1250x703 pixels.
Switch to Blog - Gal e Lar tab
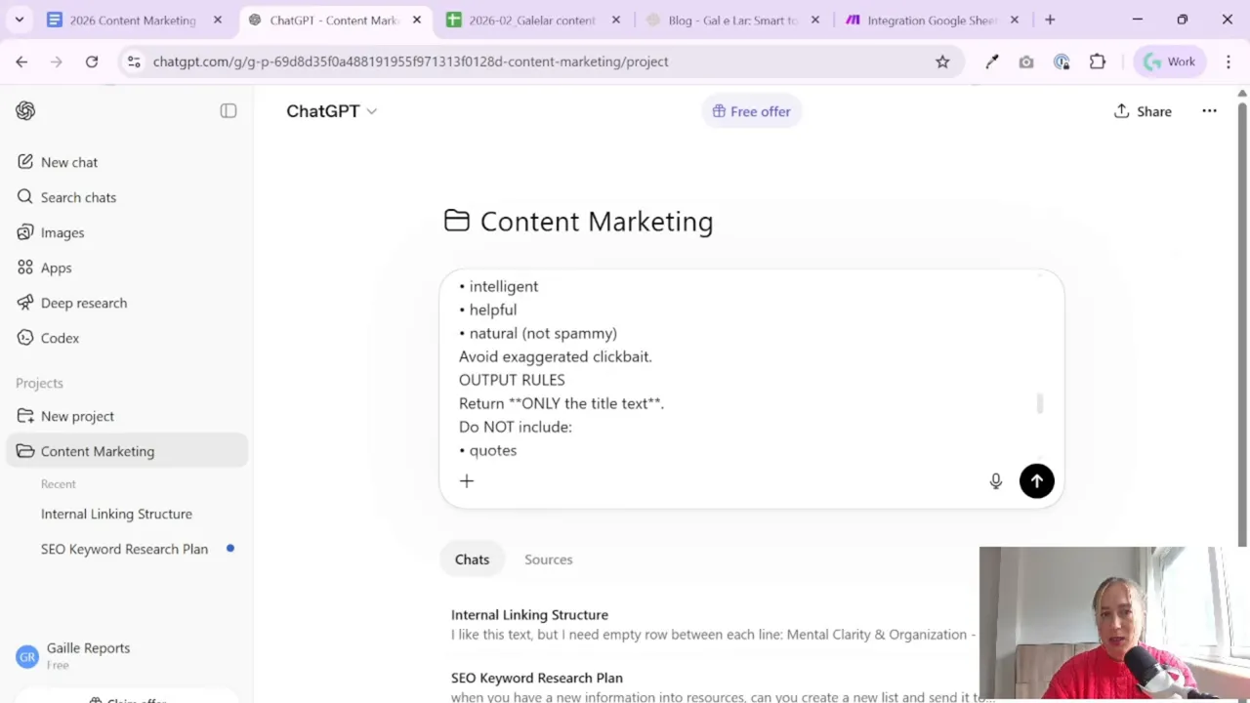click(x=733, y=20)
